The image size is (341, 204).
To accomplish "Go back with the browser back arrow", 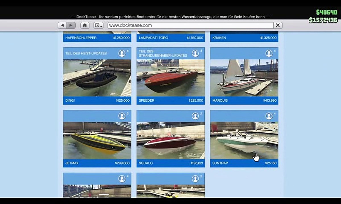I will point(63,25).
